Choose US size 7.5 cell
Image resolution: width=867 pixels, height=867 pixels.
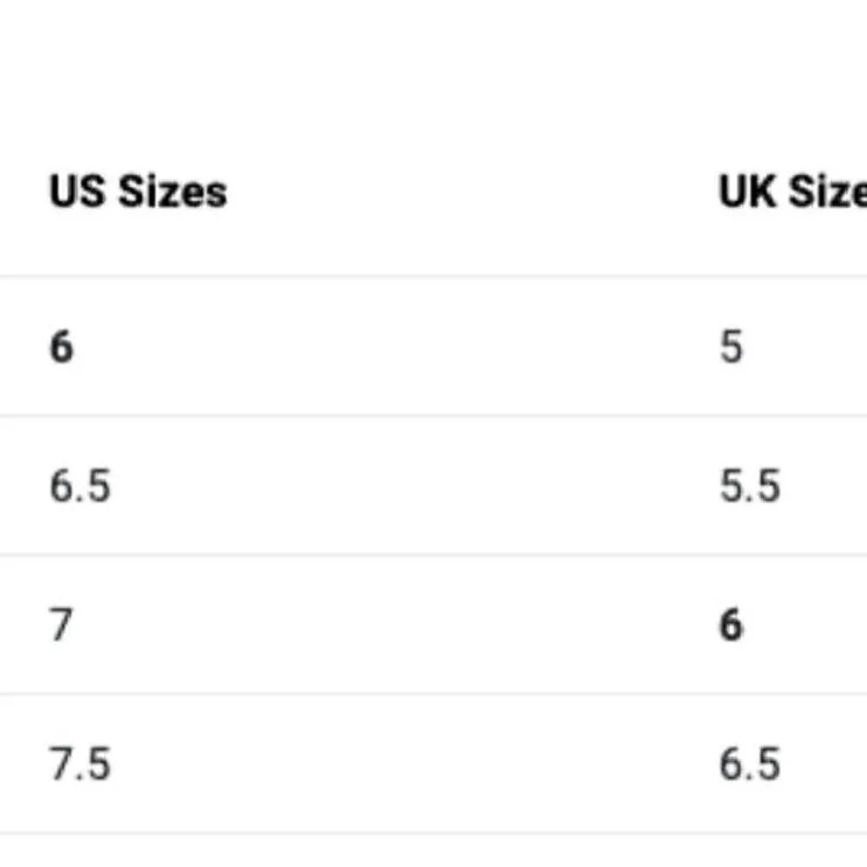point(80,764)
